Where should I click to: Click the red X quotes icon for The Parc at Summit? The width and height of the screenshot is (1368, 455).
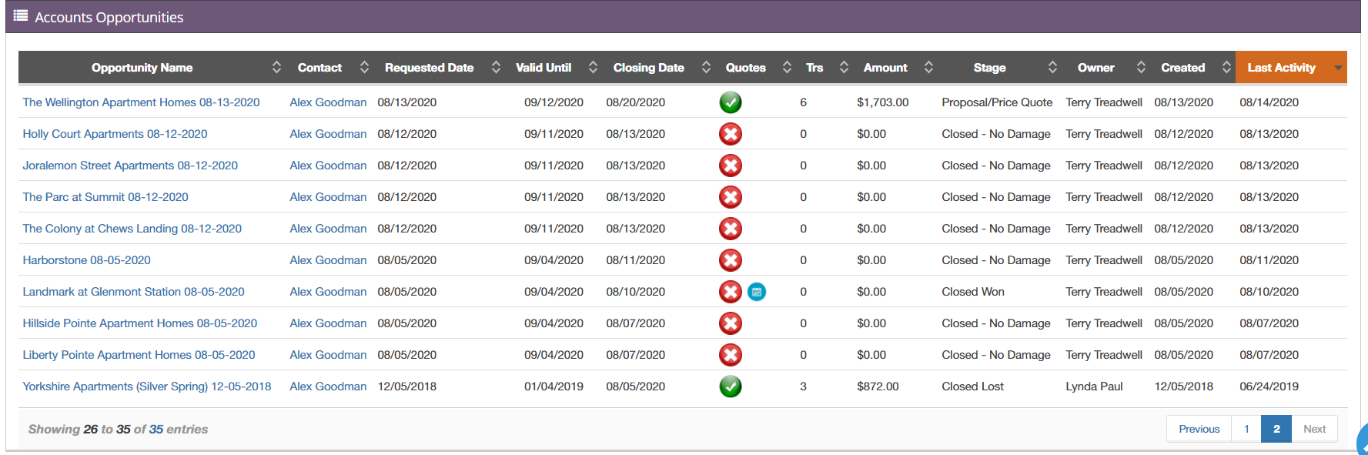[x=731, y=197]
